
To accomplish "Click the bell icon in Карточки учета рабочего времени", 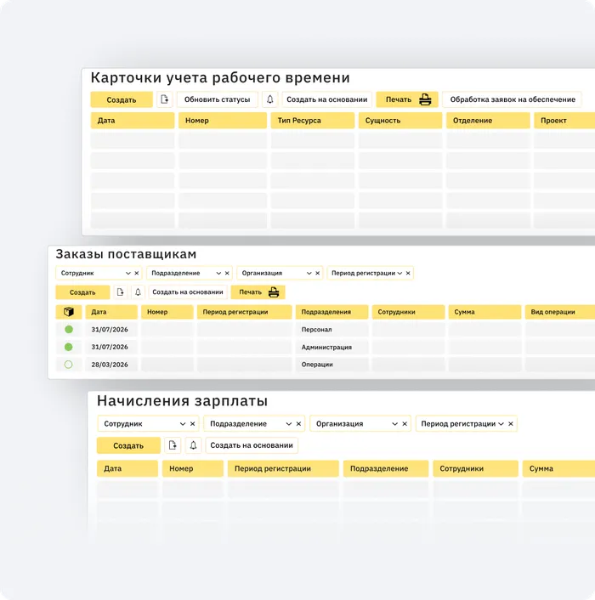I will tap(270, 99).
